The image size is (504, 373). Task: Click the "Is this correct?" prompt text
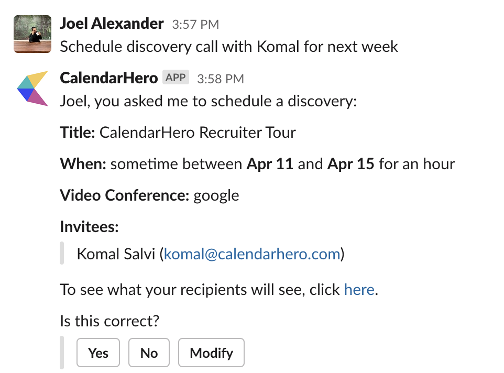[109, 321]
